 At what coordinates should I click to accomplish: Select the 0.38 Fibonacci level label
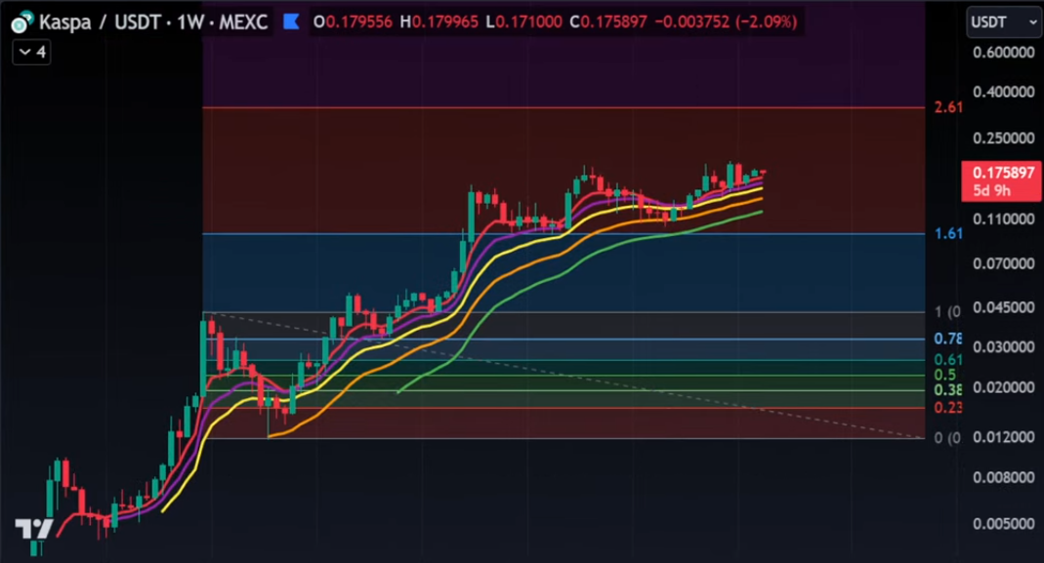coord(947,390)
